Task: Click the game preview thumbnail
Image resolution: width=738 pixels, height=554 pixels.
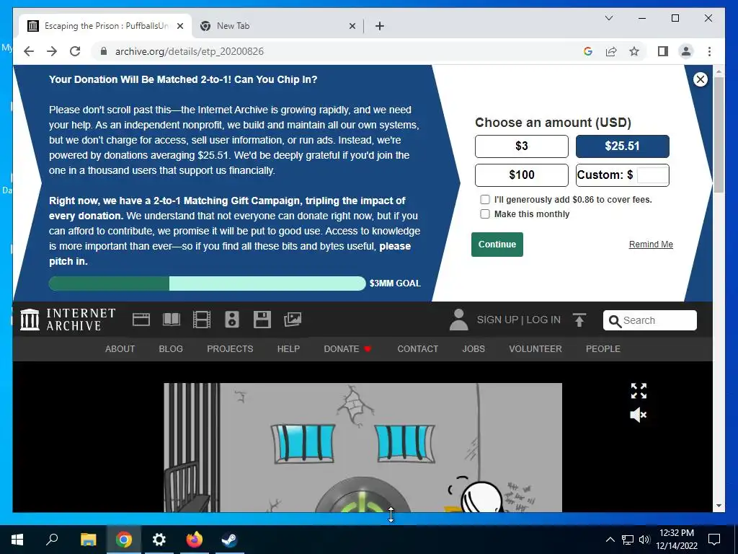Action: pyautogui.click(x=363, y=447)
